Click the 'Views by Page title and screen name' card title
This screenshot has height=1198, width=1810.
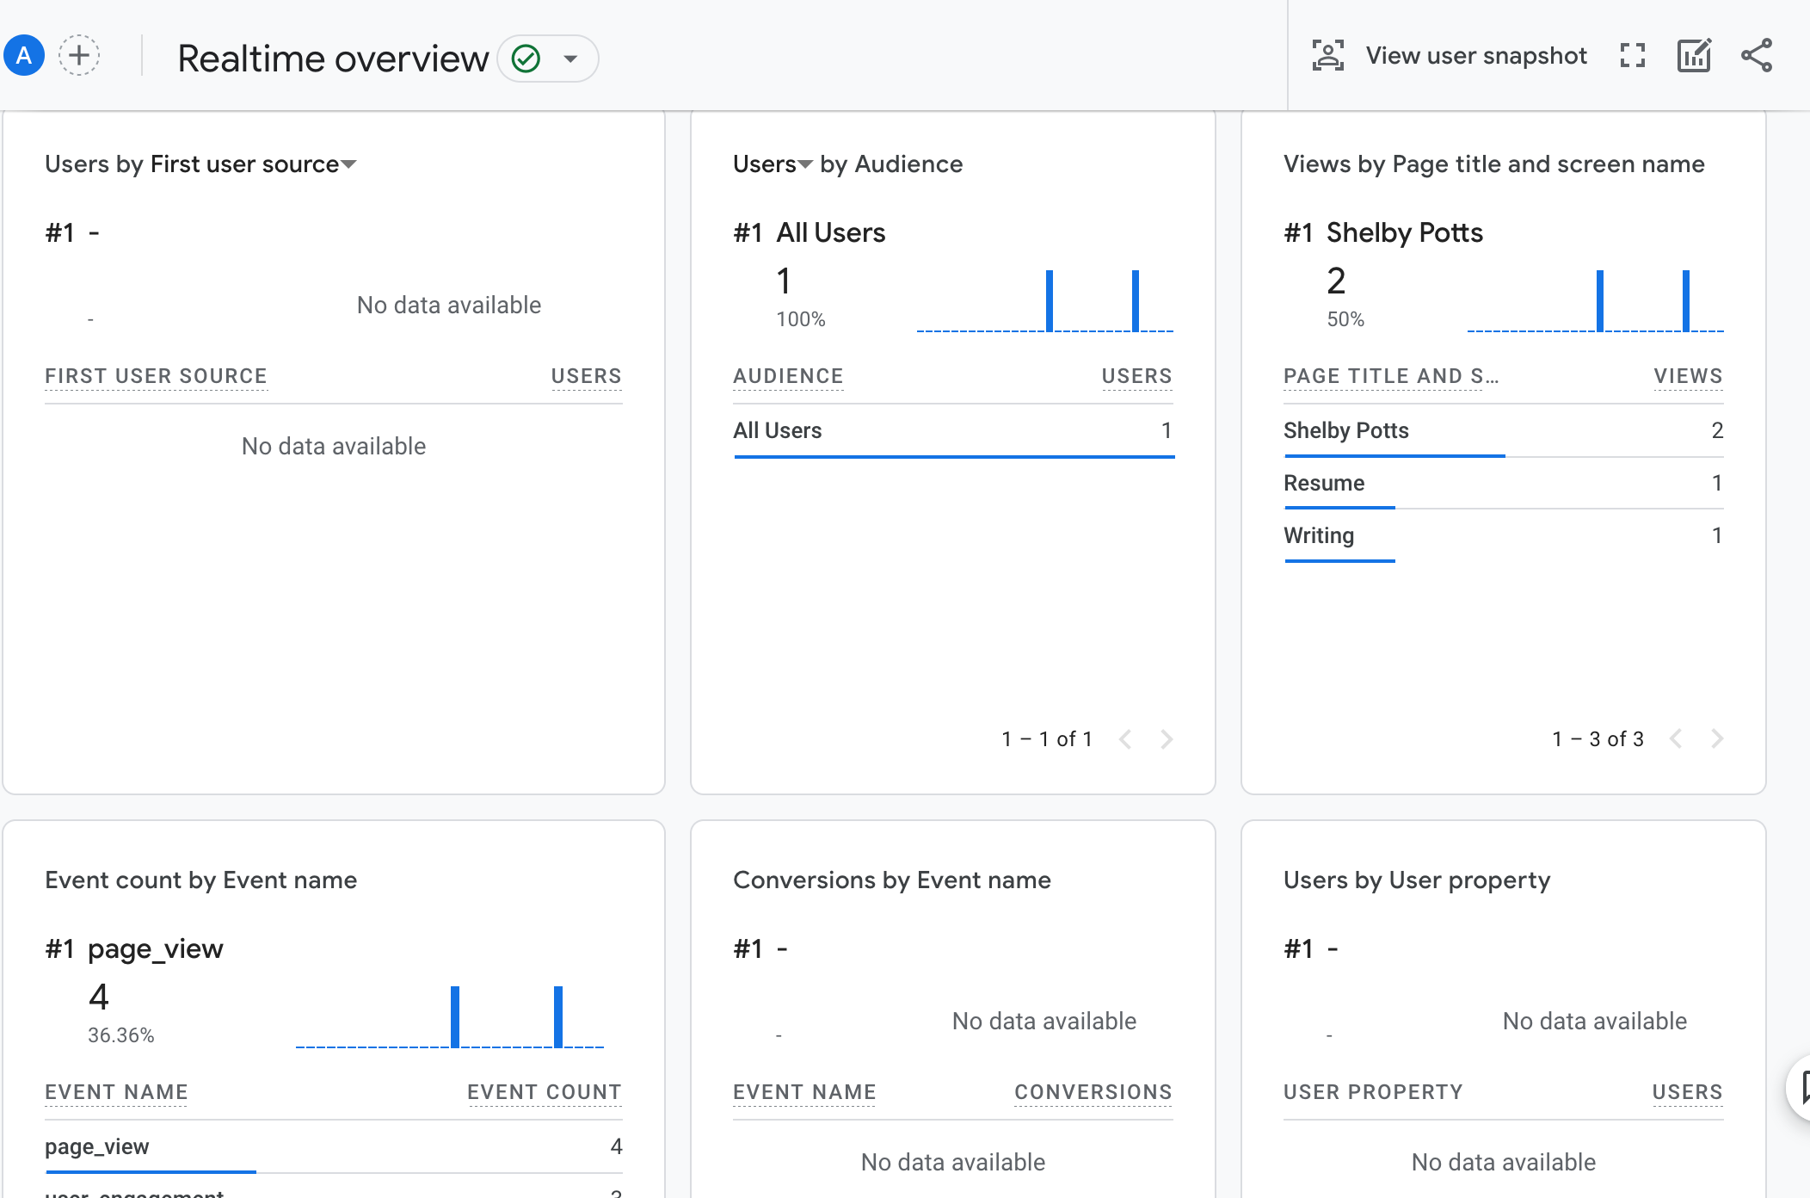pos(1494,164)
